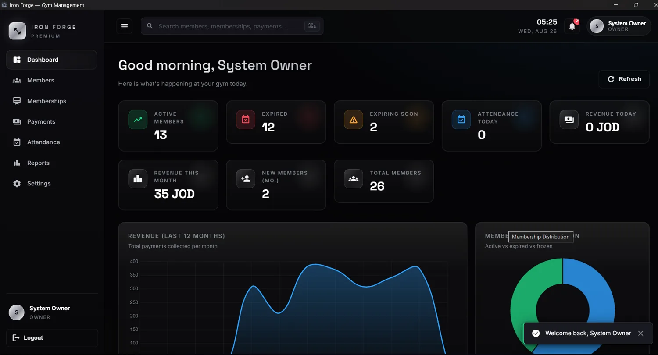Click the Revenue Today cash icon

(x=569, y=120)
